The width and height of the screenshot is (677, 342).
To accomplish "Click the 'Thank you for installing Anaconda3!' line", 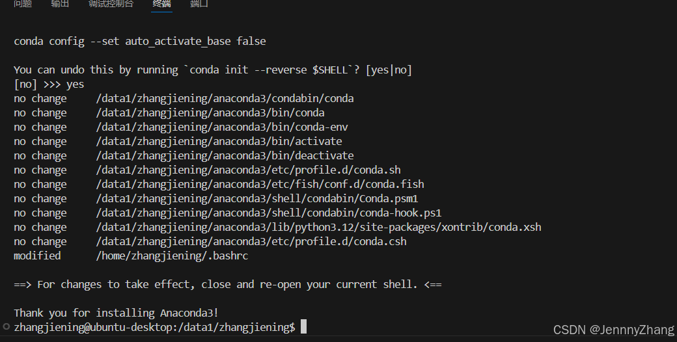I will [116, 313].
